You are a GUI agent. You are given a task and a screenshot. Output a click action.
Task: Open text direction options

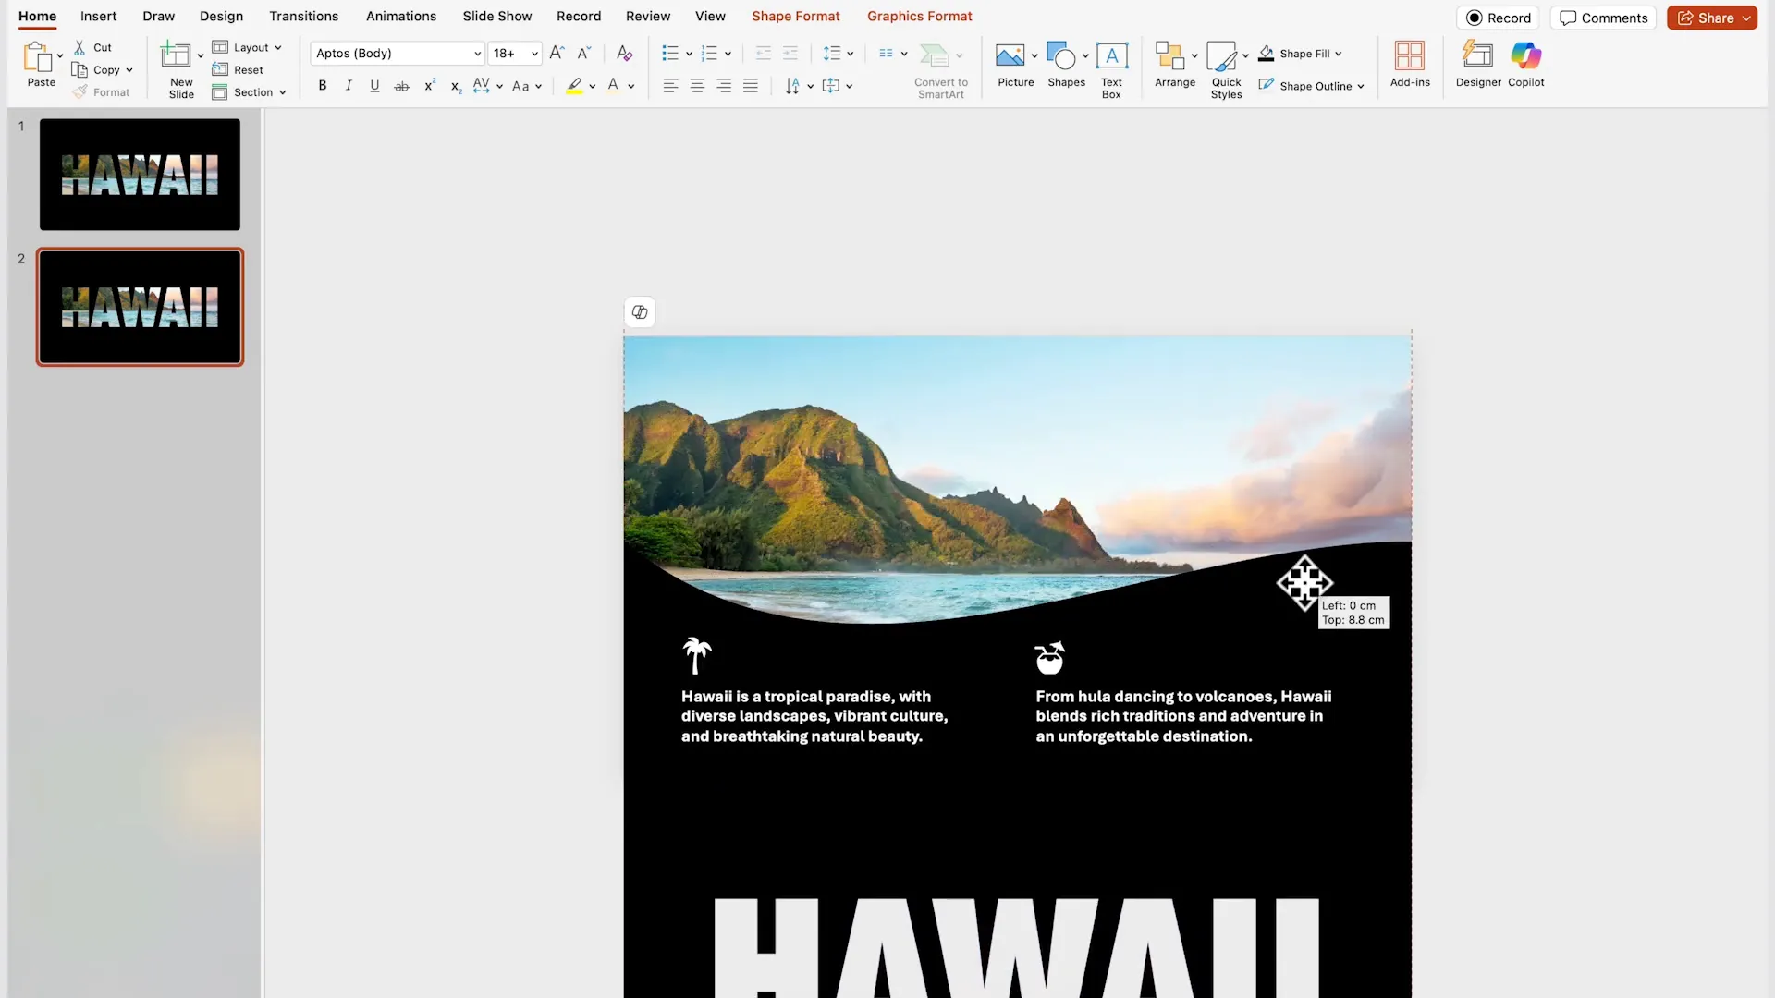pyautogui.click(x=799, y=86)
